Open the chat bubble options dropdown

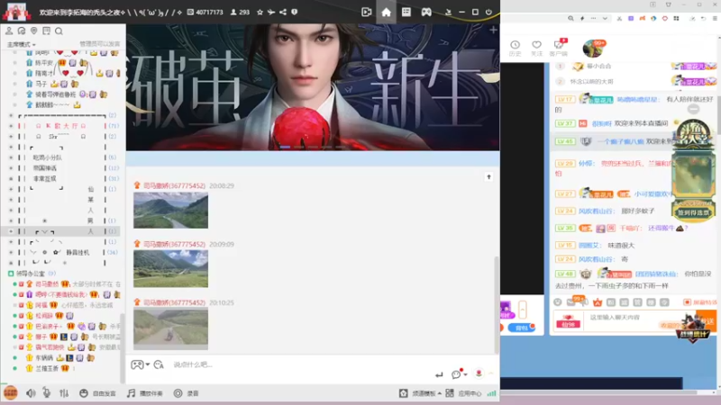point(459,374)
